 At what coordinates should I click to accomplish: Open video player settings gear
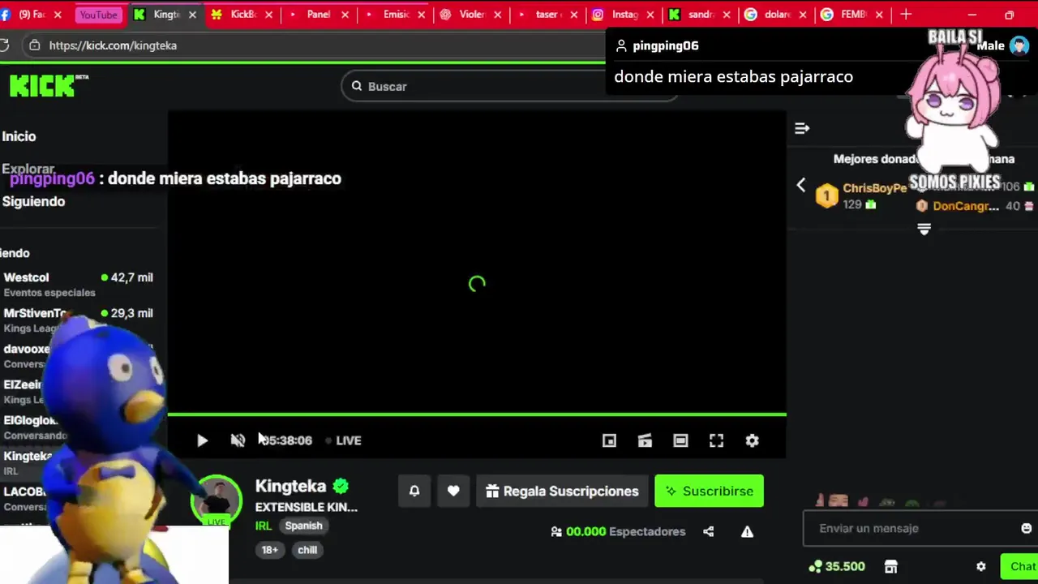click(752, 440)
